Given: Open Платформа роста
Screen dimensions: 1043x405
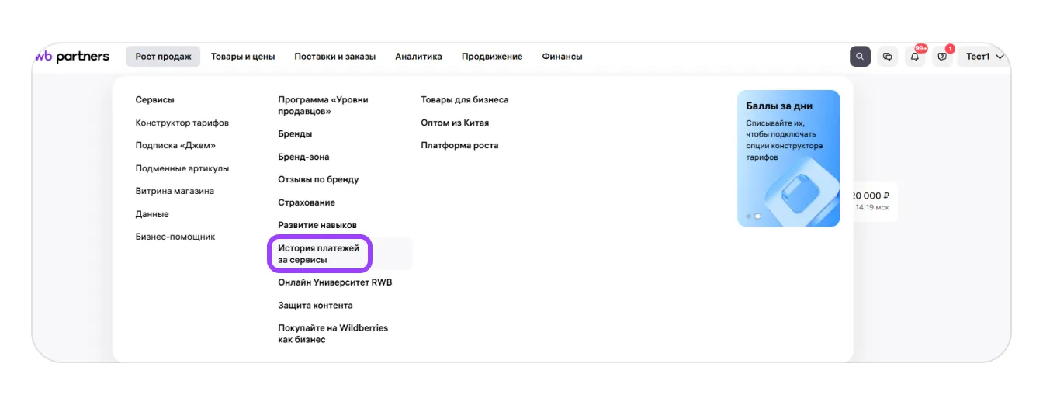Looking at the screenshot, I should (x=459, y=145).
